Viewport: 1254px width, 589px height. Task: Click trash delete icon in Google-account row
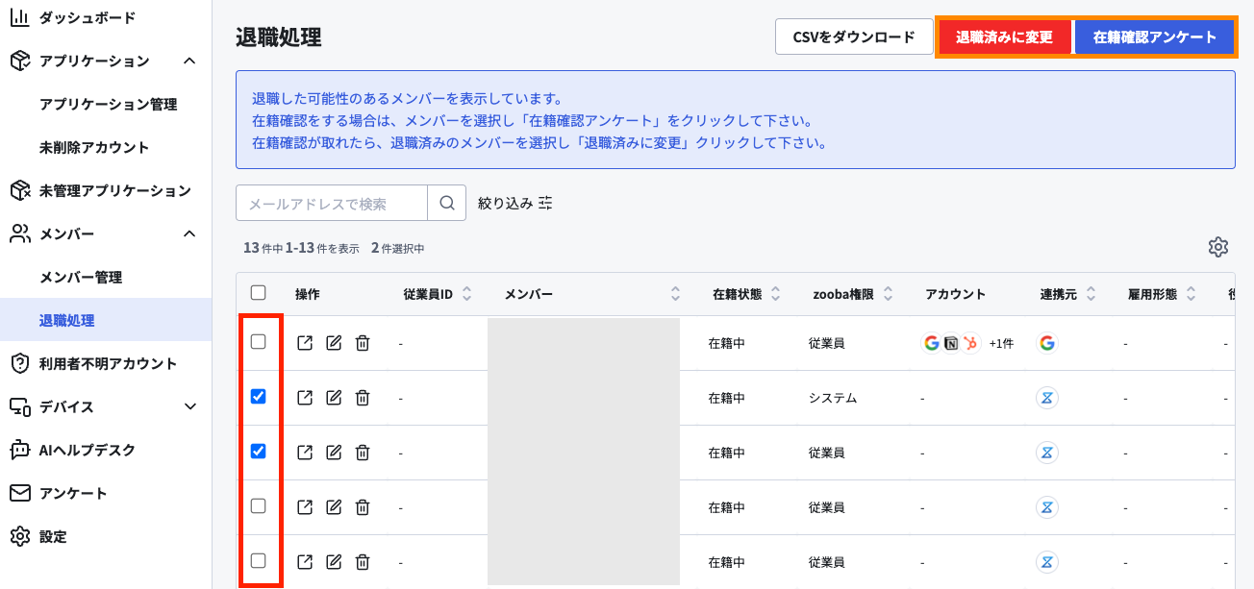tap(363, 343)
